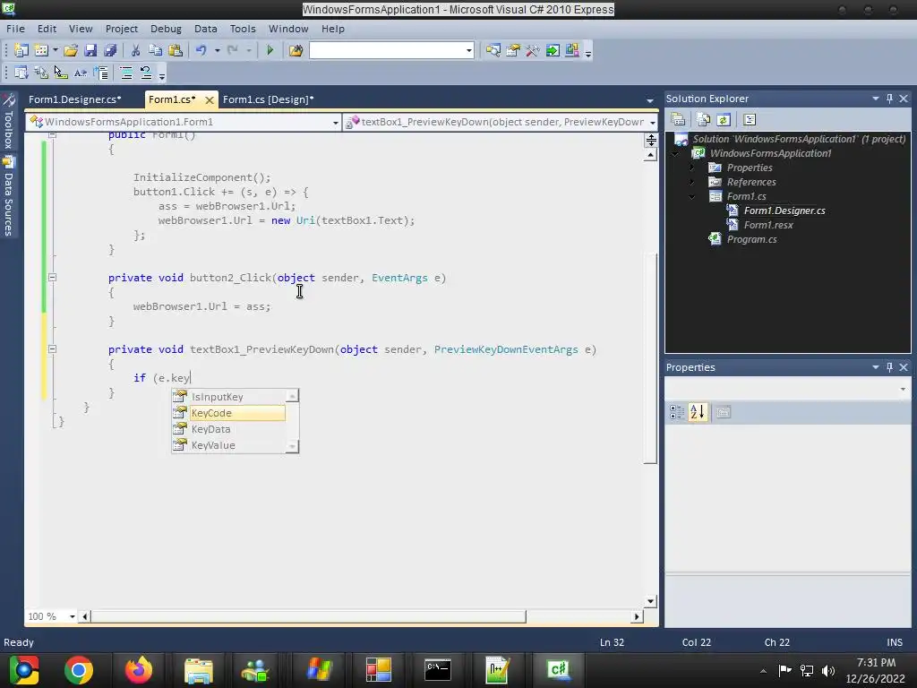Select Form1.Designer.cs in Solution Explorer
This screenshot has height=688, width=917.
click(x=784, y=211)
